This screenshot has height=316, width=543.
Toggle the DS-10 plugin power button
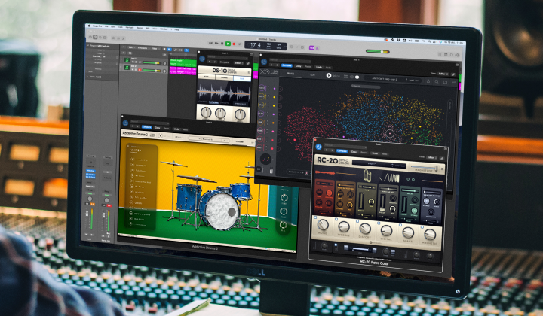pos(202,59)
